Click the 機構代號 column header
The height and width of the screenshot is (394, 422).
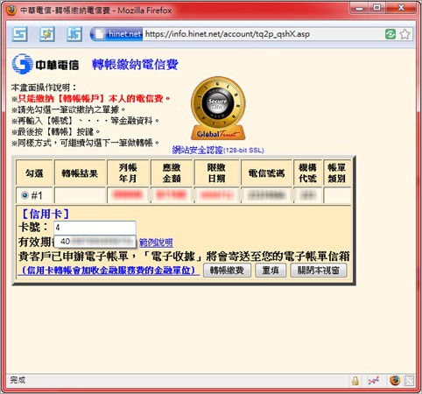(x=307, y=172)
